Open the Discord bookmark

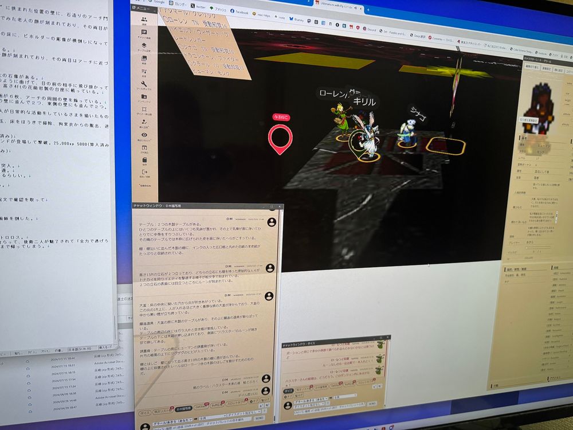coord(368,30)
